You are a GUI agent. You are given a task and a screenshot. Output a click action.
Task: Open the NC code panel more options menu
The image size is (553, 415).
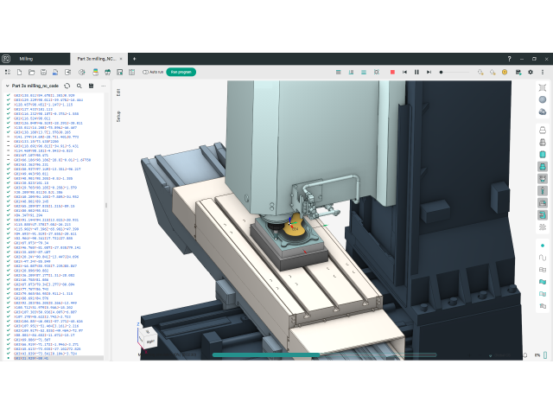[101, 86]
